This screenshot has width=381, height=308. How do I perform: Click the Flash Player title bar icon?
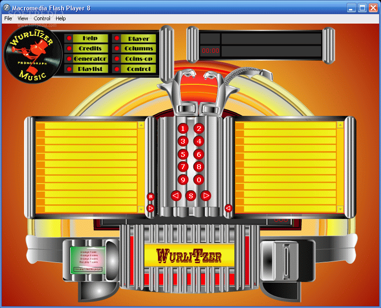6,8
